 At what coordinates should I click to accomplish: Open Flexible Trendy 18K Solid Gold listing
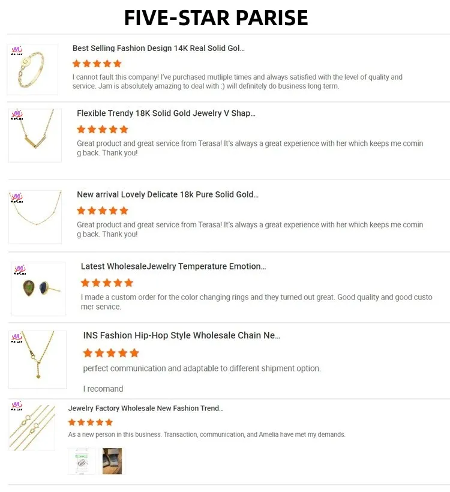click(x=166, y=113)
